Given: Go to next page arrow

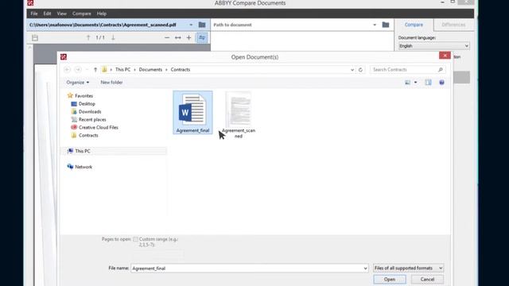Looking at the screenshot, I should (x=113, y=37).
